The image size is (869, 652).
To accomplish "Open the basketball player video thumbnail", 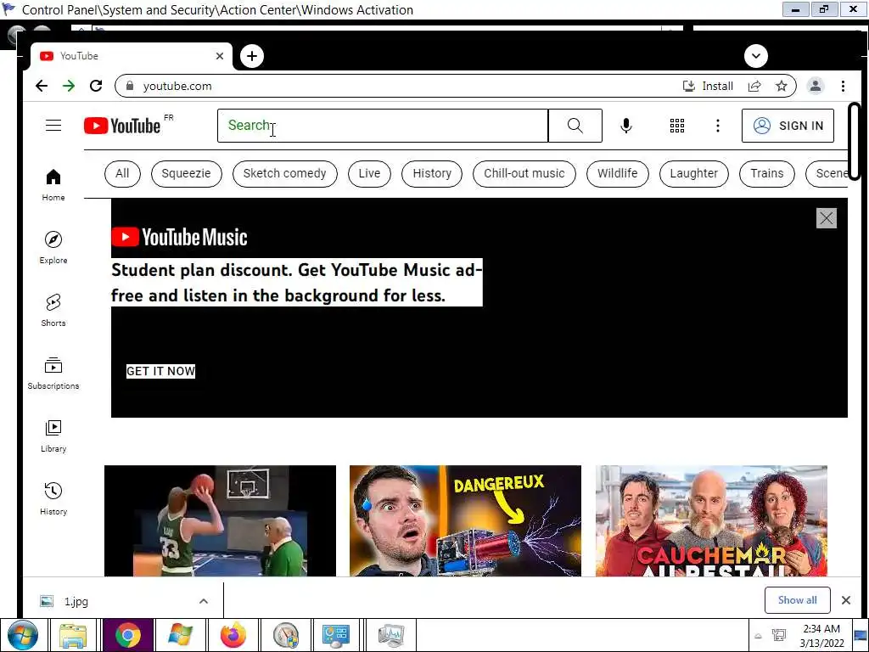I will point(220,520).
